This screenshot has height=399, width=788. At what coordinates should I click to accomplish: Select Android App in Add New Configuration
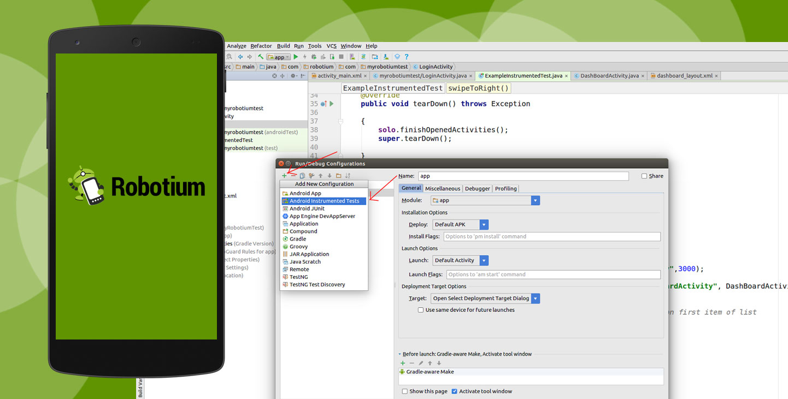(x=305, y=193)
